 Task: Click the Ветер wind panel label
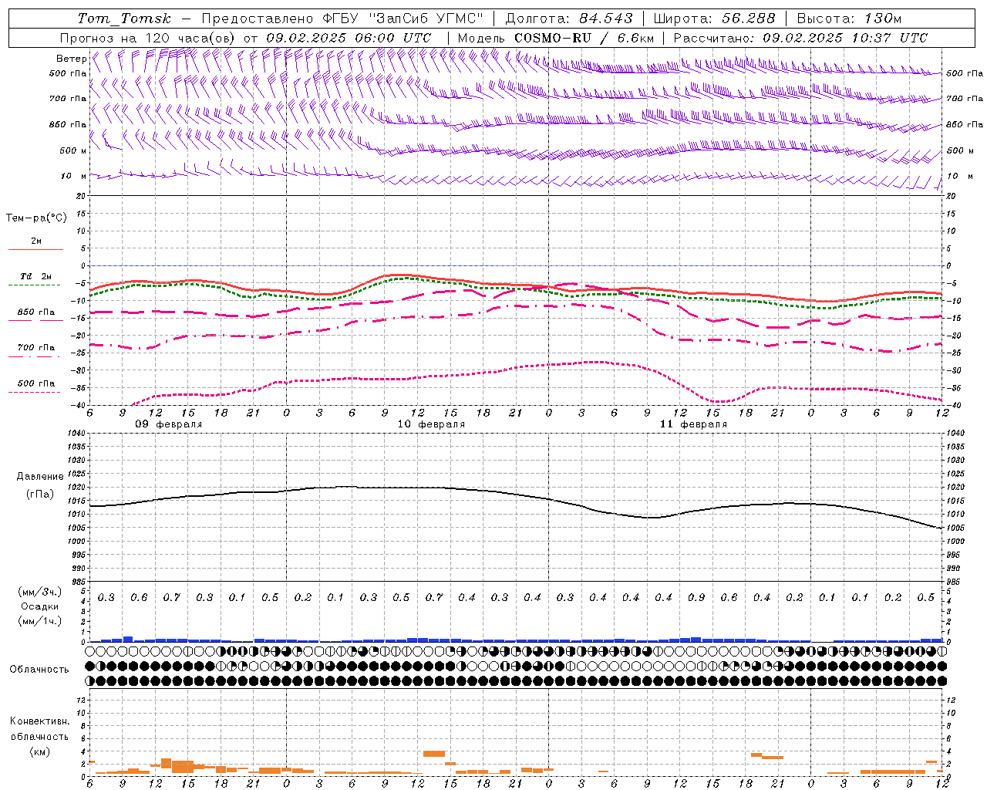[x=71, y=59]
